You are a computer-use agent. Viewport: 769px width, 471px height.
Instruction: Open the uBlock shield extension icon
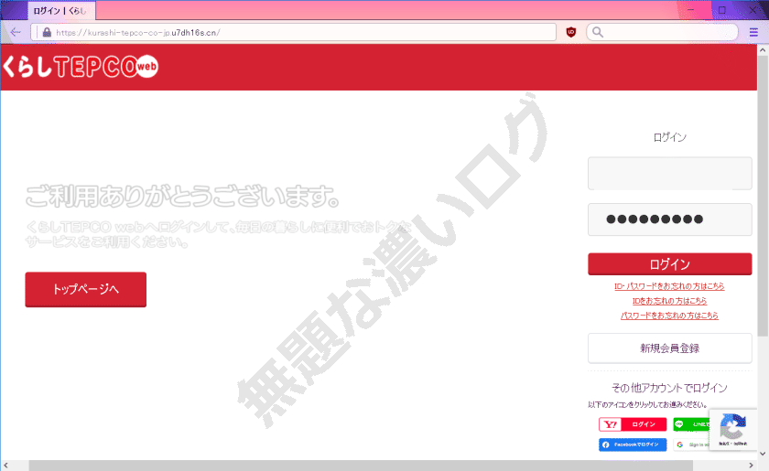tap(571, 32)
